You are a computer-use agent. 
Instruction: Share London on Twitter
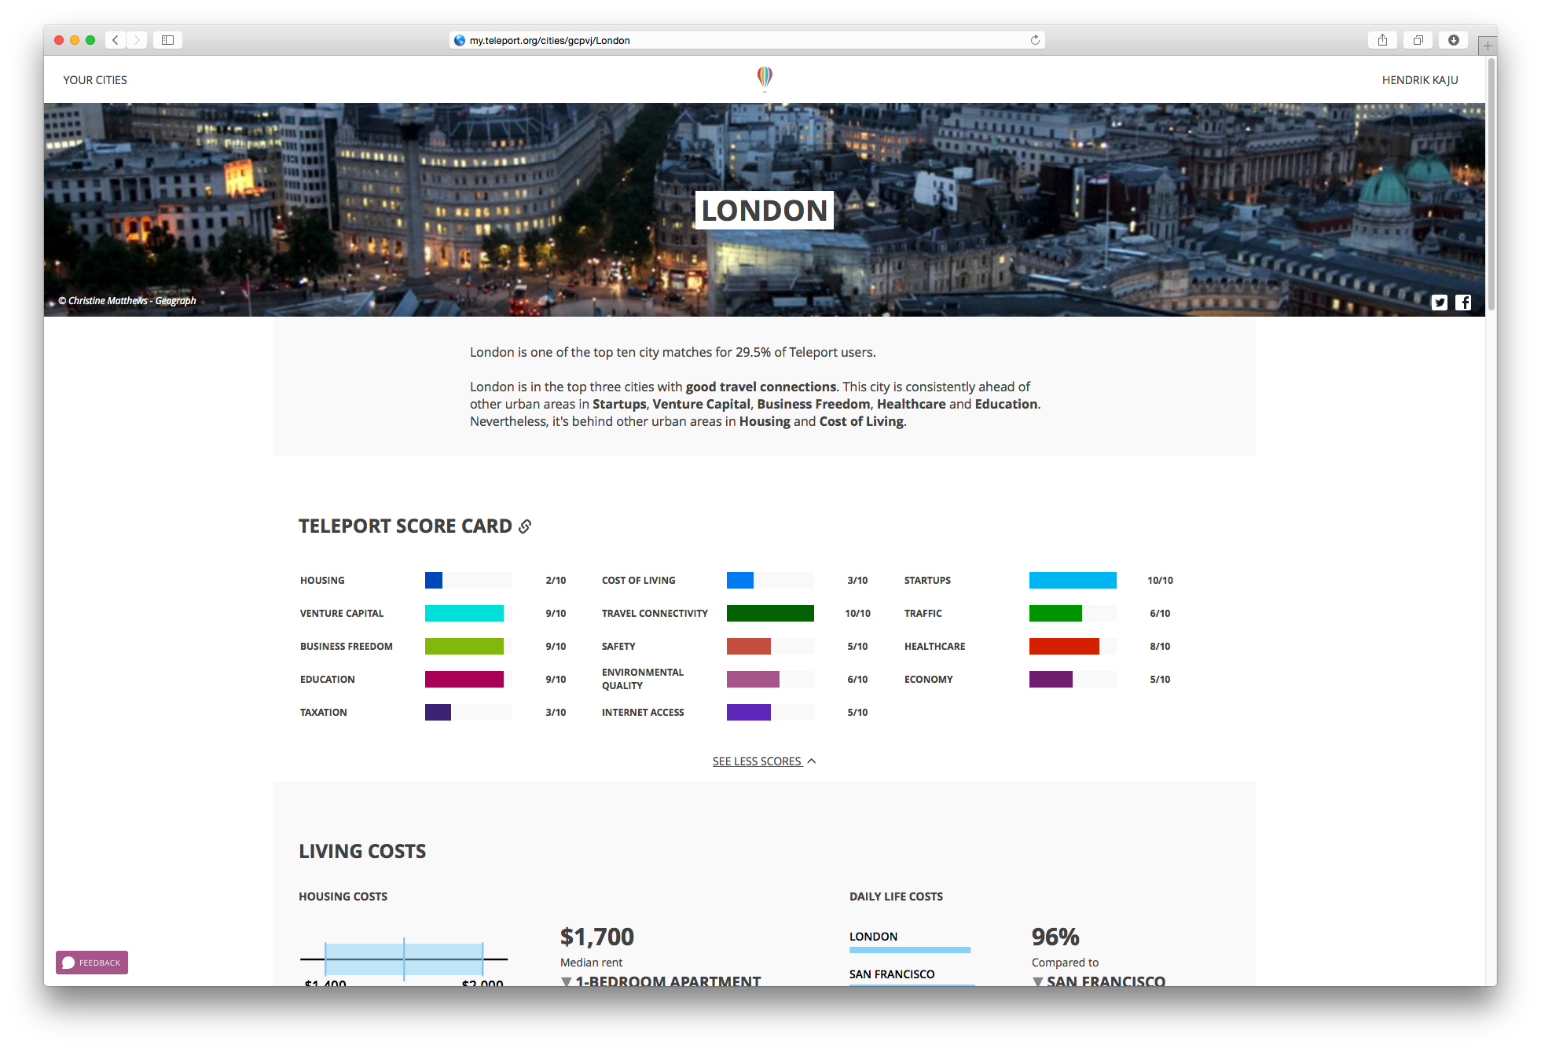tap(1439, 303)
